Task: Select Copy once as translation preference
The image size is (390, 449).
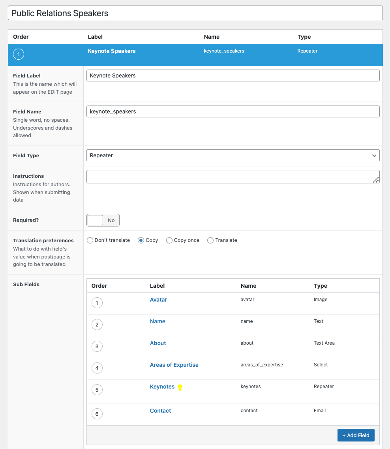Action: click(x=169, y=240)
